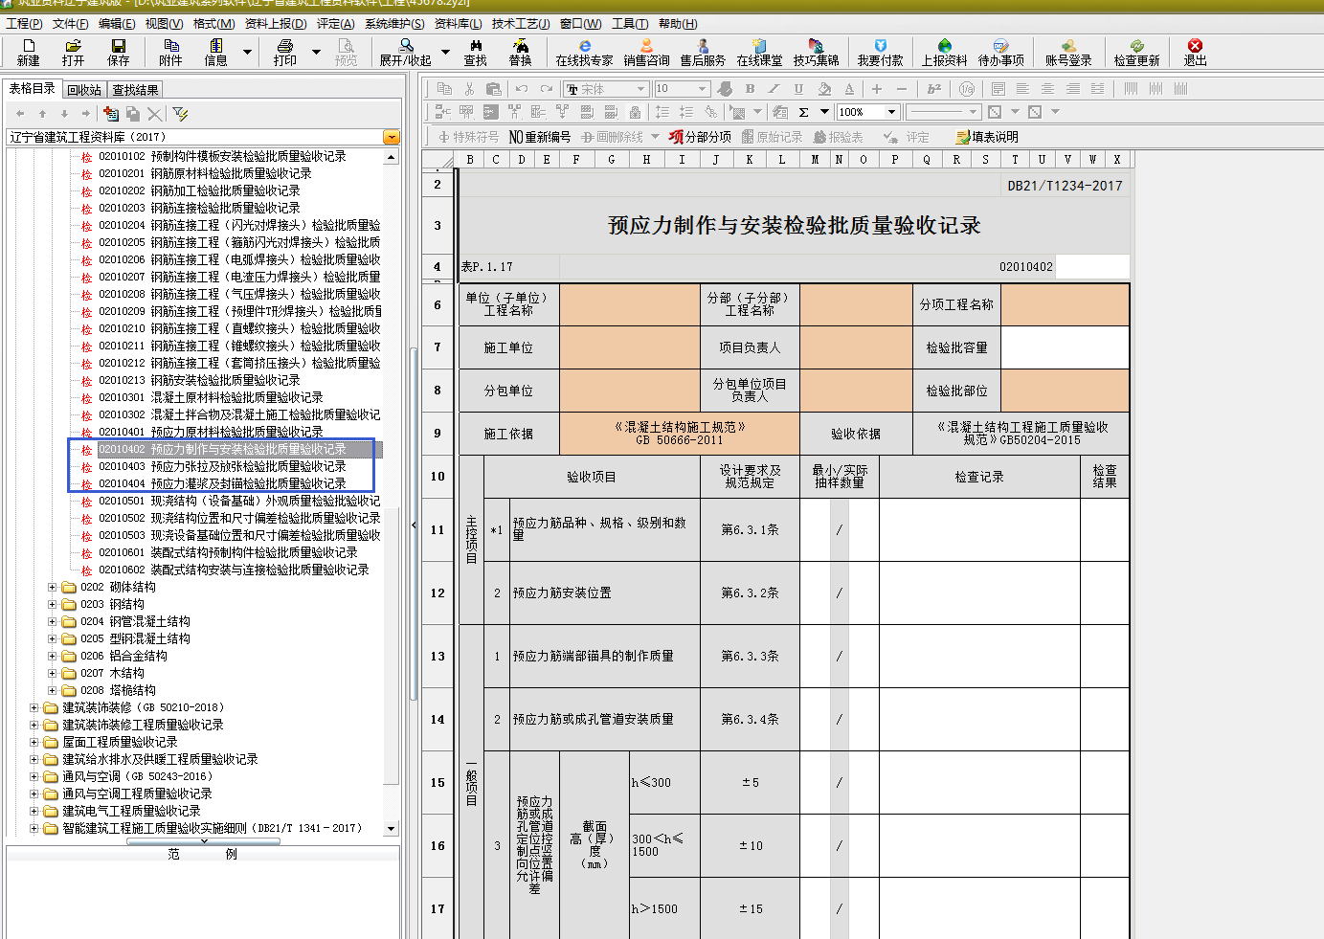Click the Σ sum icon in the toolbar
The height and width of the screenshot is (939, 1324).
804,112
